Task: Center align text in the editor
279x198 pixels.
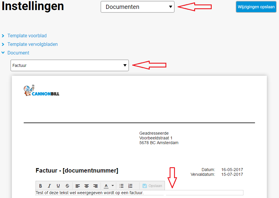Action: (x=87, y=186)
